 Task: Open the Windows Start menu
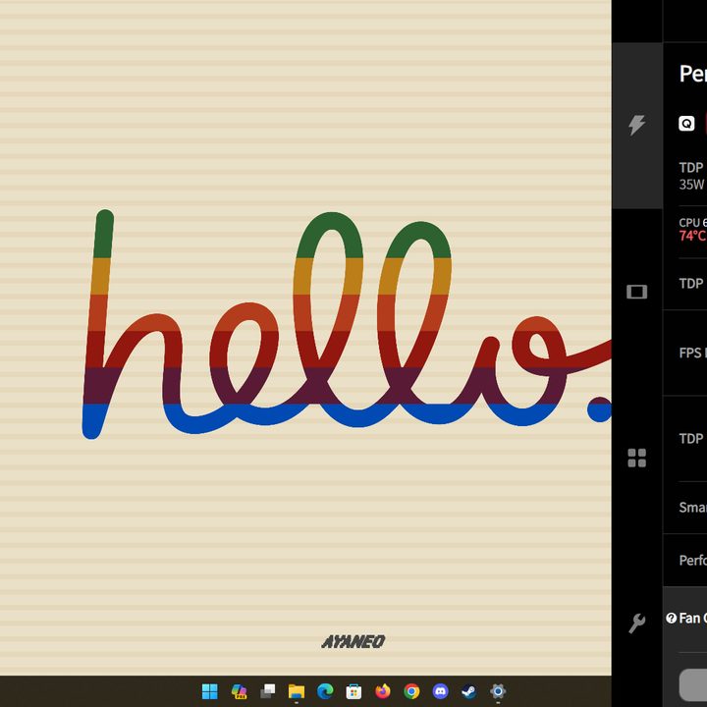[x=210, y=691]
